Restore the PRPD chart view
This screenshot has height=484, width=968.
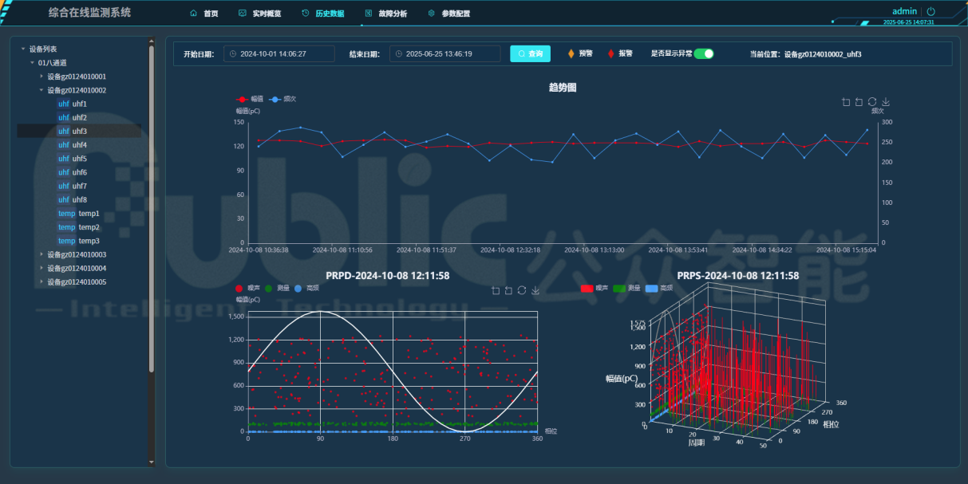click(x=522, y=290)
